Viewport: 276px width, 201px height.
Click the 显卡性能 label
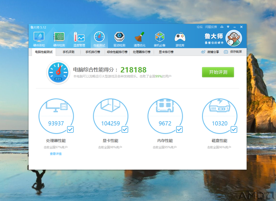point(111,141)
